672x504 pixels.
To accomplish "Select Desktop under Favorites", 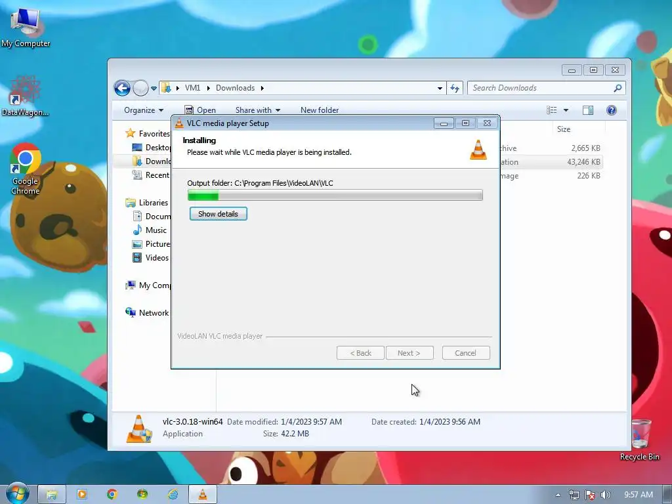I will click(152, 148).
